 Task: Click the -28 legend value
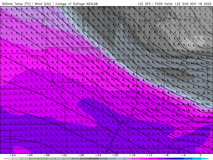[x=81, y=155]
